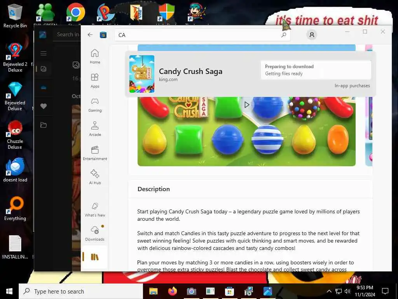Open the Everything search desktop shortcut
The width and height of the screenshot is (398, 299).
[x=15, y=209]
